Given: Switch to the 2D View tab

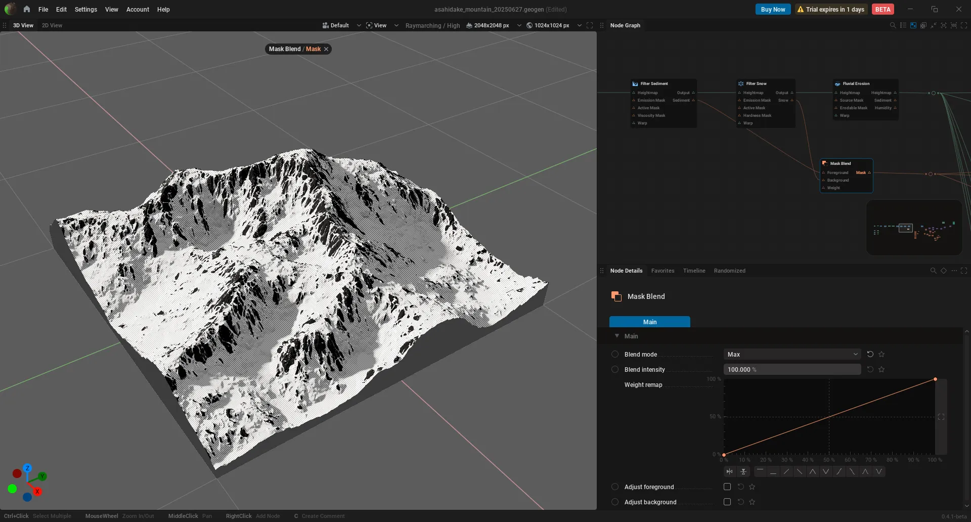Looking at the screenshot, I should 52,25.
